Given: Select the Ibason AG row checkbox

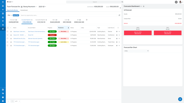Looking at the screenshot, I should point(8,35).
